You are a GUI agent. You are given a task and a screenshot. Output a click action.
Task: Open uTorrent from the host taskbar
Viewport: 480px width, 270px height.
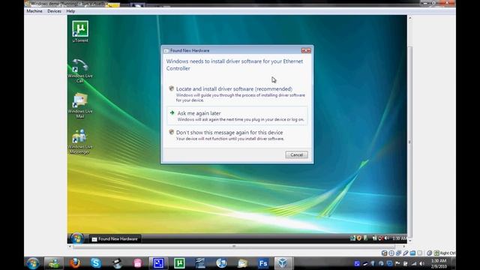179,263
